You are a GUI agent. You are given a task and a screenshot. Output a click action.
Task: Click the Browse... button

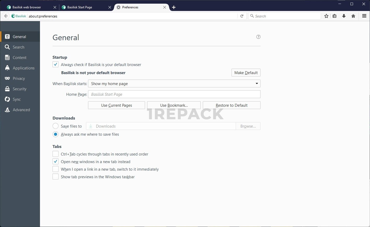248,126
